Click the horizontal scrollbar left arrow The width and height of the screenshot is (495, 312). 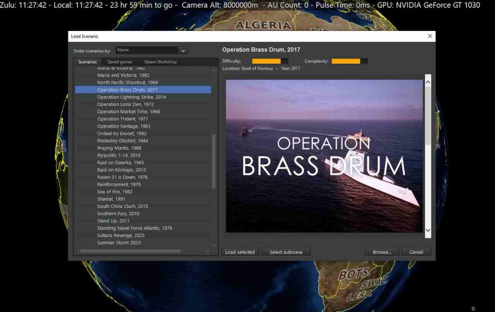tap(78, 251)
